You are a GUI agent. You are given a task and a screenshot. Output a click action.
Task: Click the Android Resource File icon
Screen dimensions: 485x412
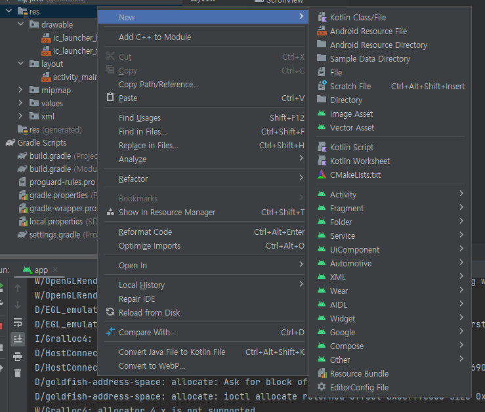(x=322, y=31)
